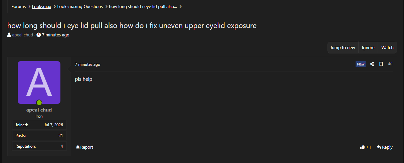The image size is (404, 163).
Task: Click the Jump to new button
Action: click(x=343, y=48)
